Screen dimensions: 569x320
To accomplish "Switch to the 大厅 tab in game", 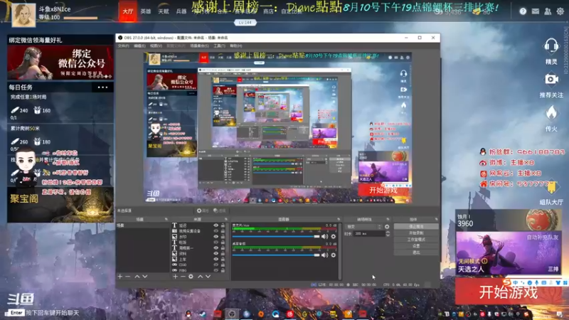I will pyautogui.click(x=128, y=11).
